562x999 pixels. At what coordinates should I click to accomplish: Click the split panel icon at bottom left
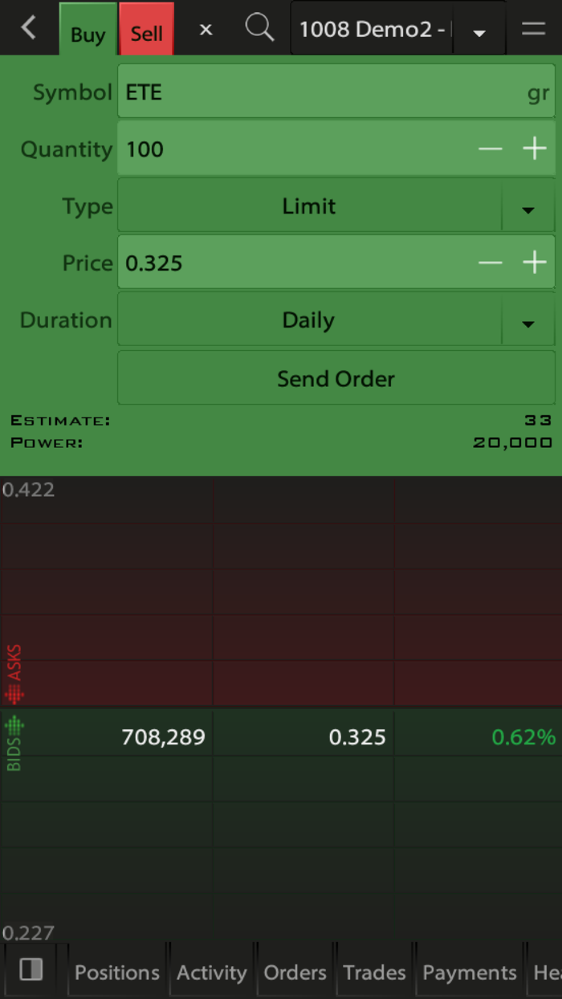[x=31, y=970]
